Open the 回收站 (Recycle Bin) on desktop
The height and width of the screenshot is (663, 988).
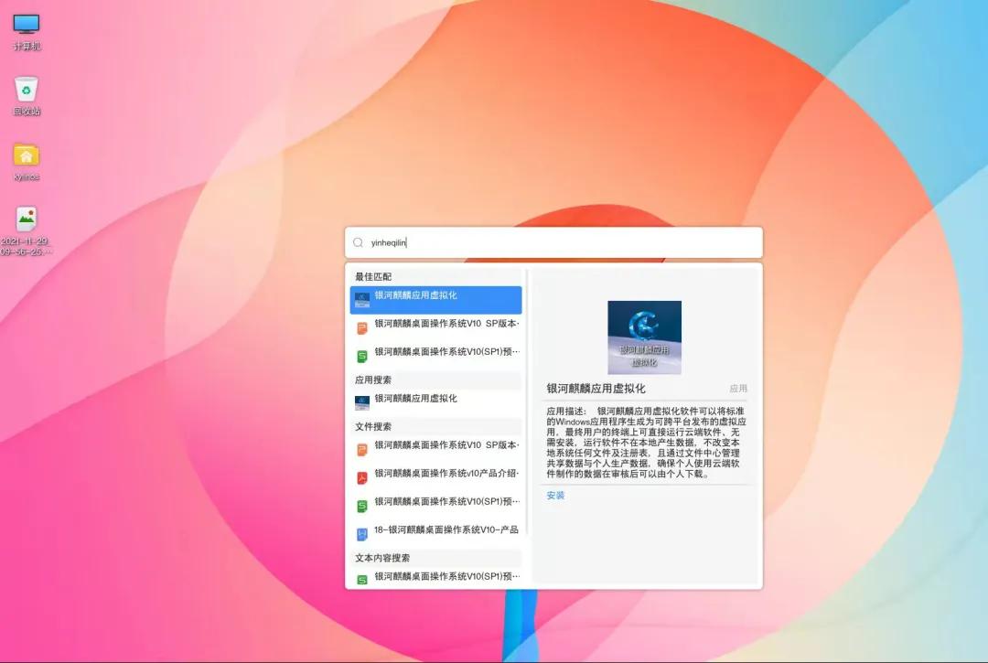(26, 91)
